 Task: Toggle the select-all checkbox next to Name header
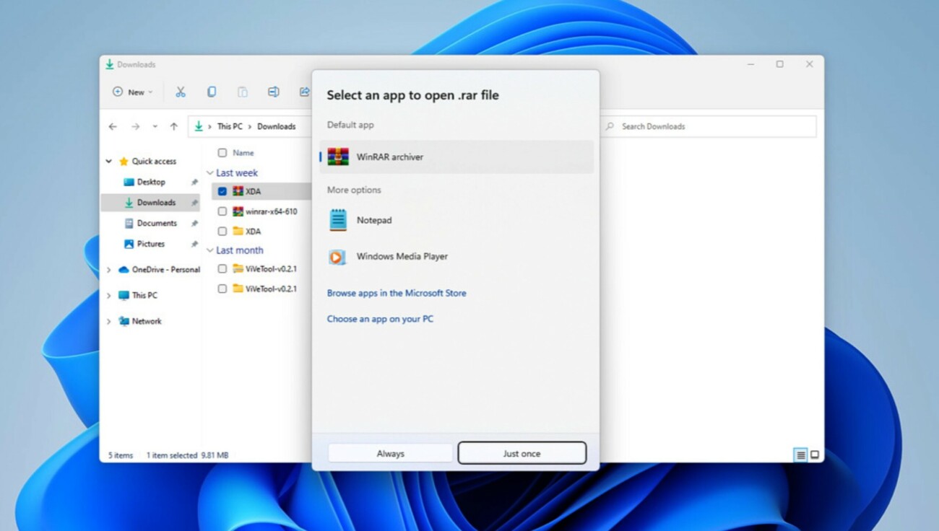click(222, 153)
